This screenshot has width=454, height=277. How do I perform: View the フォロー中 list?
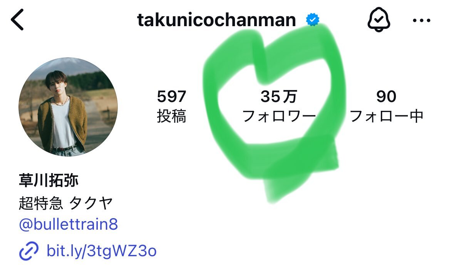(387, 116)
